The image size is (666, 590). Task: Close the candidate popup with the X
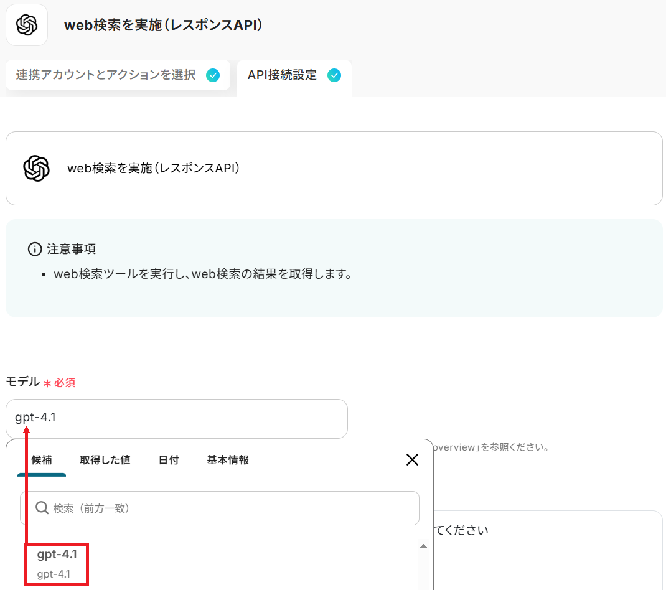(412, 459)
